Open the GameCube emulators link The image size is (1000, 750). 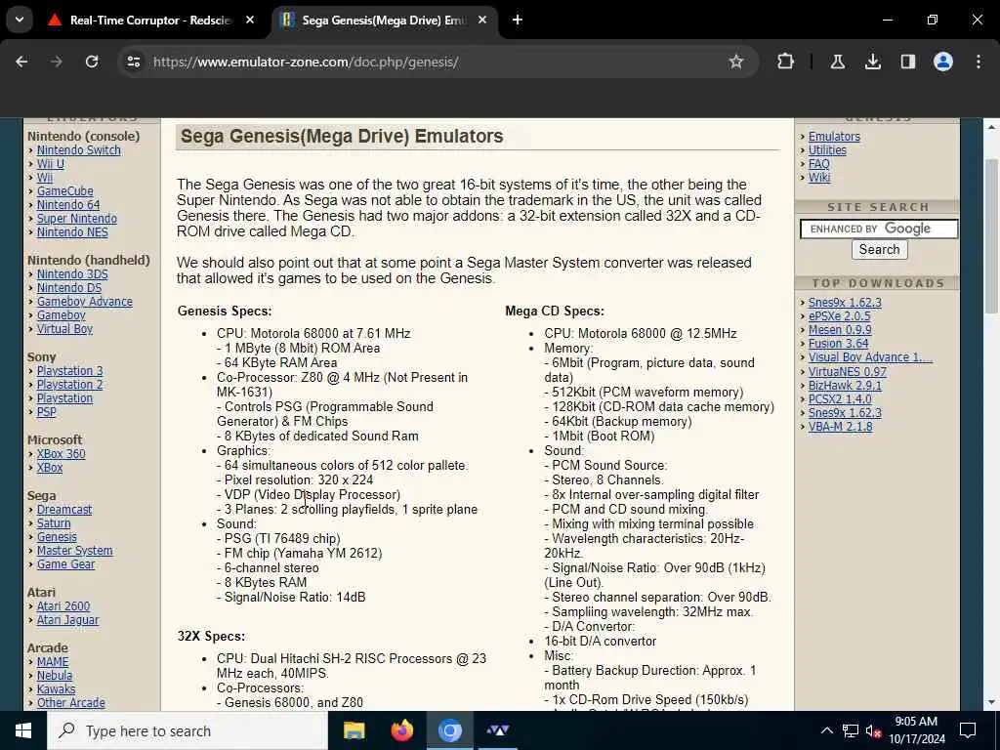[x=65, y=191]
